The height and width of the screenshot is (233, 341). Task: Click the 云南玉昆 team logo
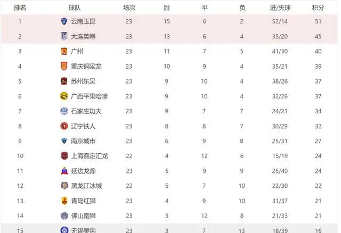[64, 21]
